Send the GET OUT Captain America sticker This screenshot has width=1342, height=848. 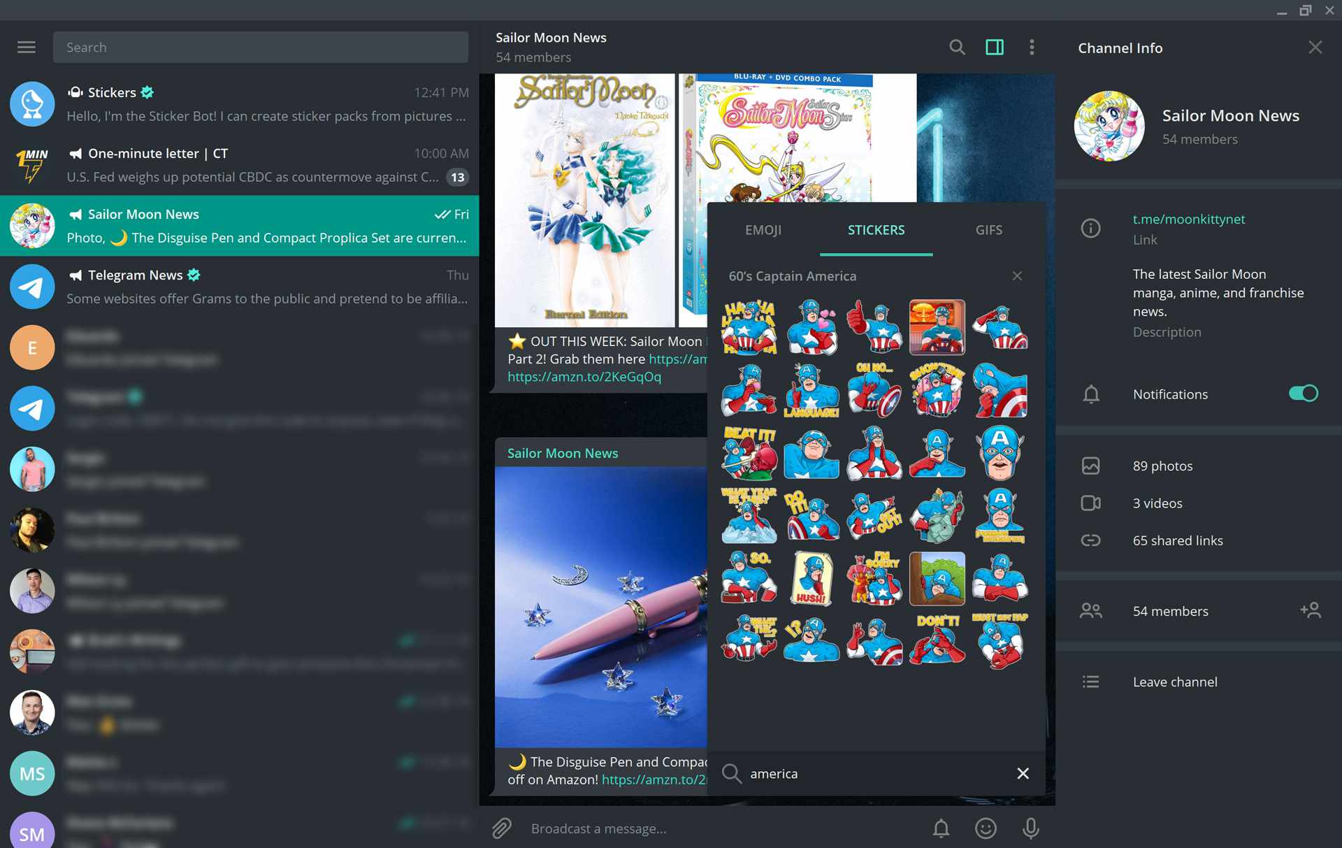[x=874, y=516]
